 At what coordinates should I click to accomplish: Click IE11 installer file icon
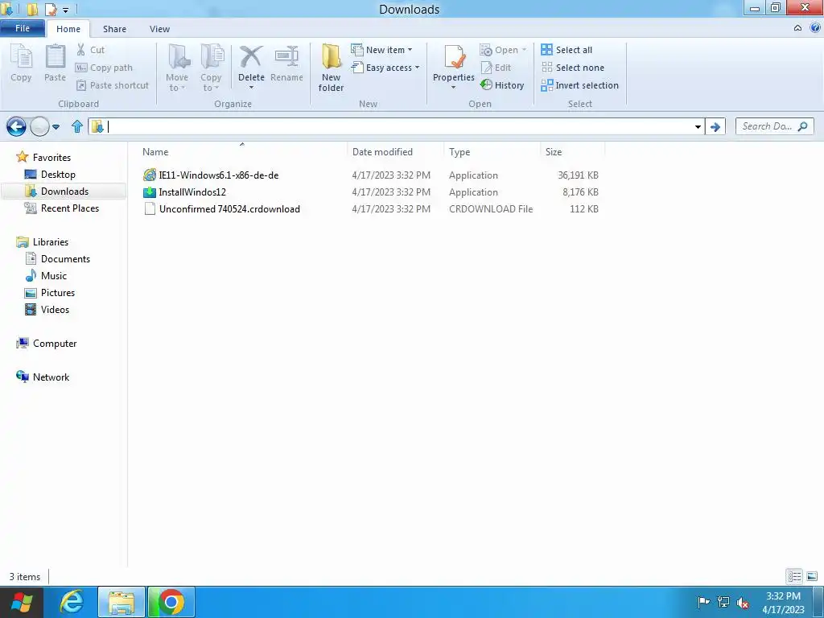[150, 175]
